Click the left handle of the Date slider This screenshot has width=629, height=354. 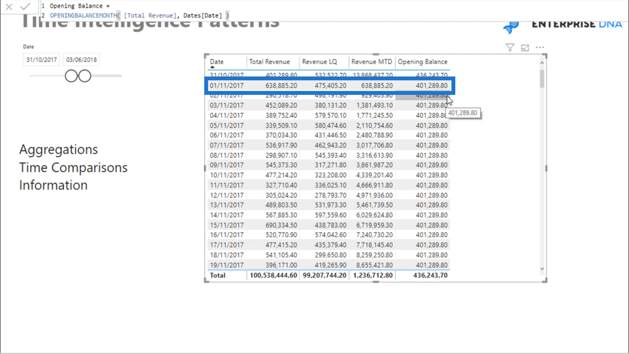(x=71, y=76)
